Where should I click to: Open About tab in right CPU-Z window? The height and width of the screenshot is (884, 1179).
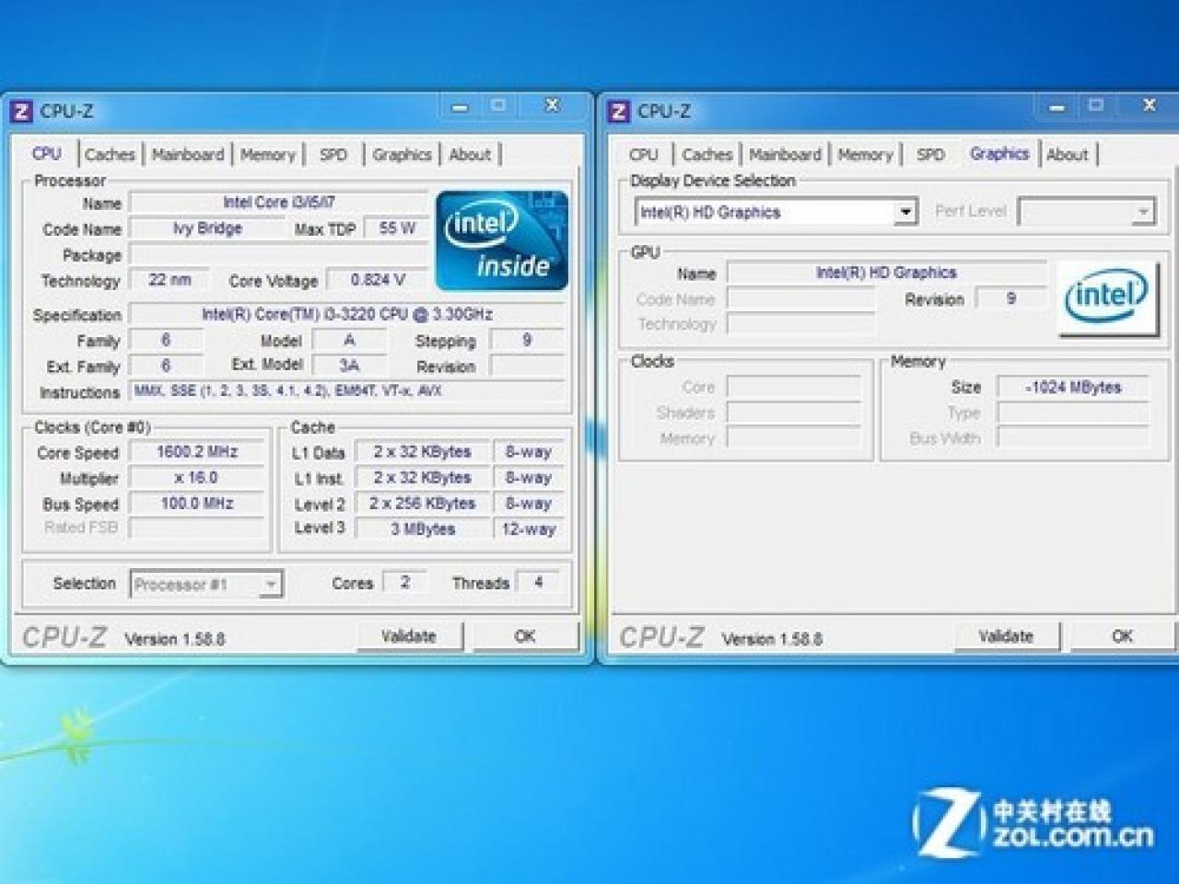coord(1068,155)
